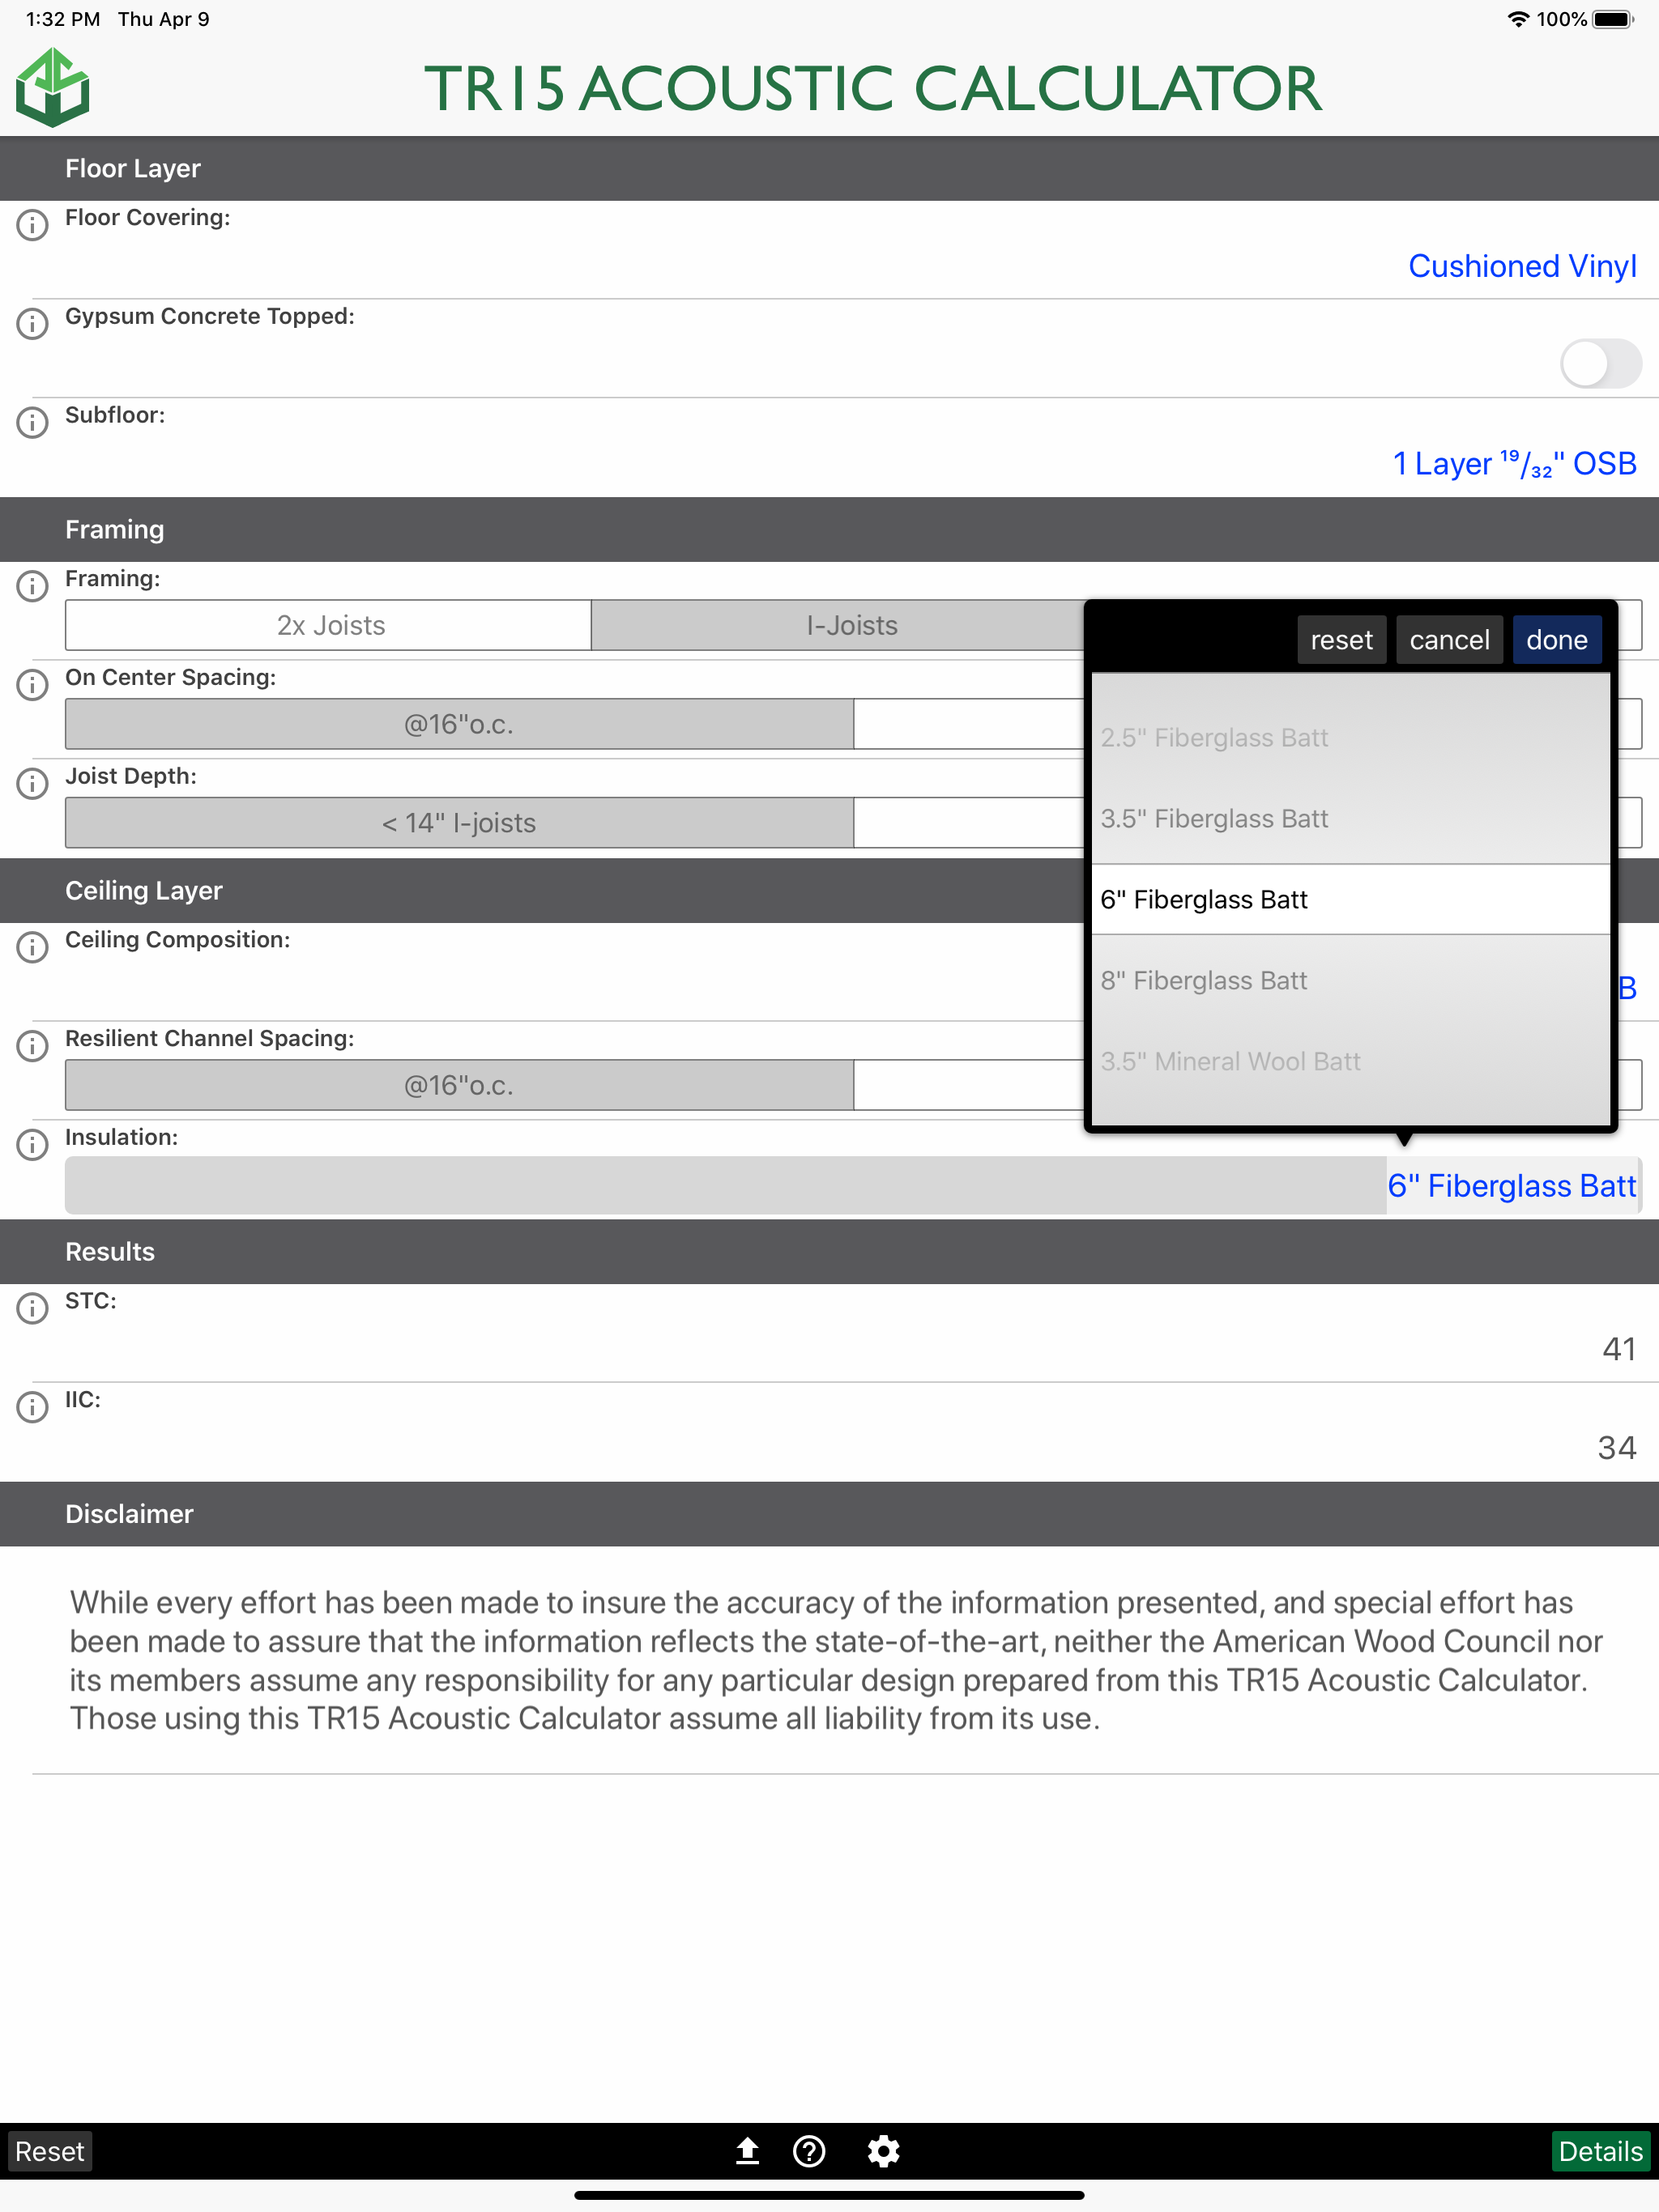The image size is (1659, 2212).
Task: Tap the battery indicator in status bar
Action: [x=1612, y=19]
